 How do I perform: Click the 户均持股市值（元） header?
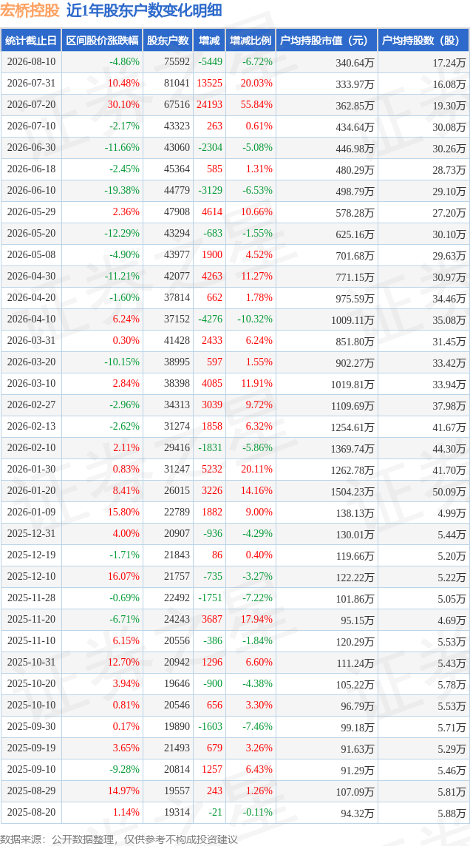click(x=327, y=41)
